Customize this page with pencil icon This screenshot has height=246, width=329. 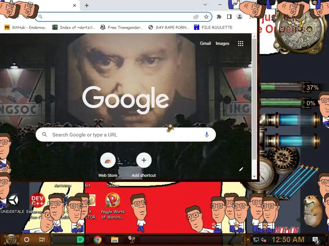[x=241, y=169]
